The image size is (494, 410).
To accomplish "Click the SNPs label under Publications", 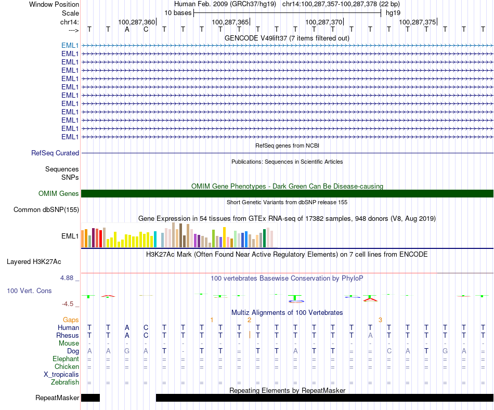I will (x=70, y=177).
